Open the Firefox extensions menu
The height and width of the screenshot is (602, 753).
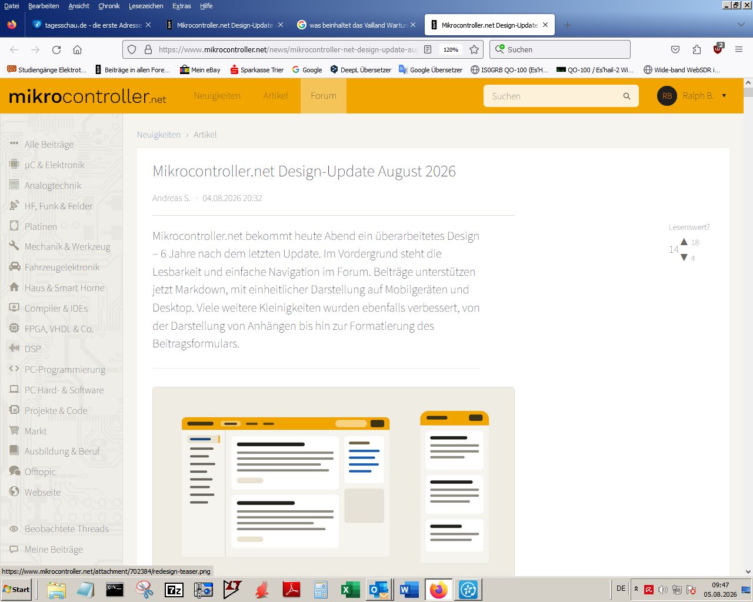[x=697, y=49]
